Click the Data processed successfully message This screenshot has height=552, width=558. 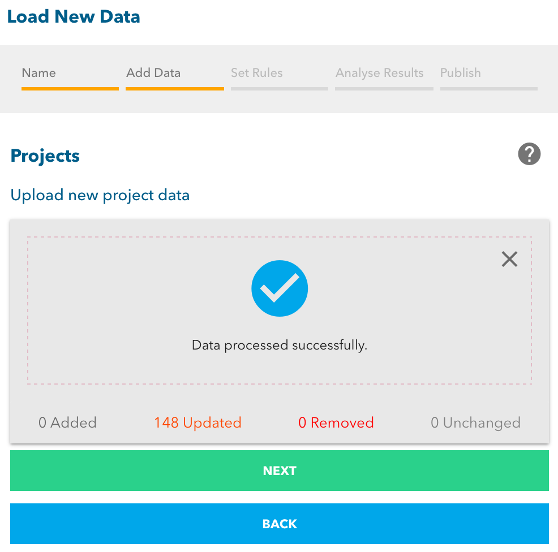280,345
